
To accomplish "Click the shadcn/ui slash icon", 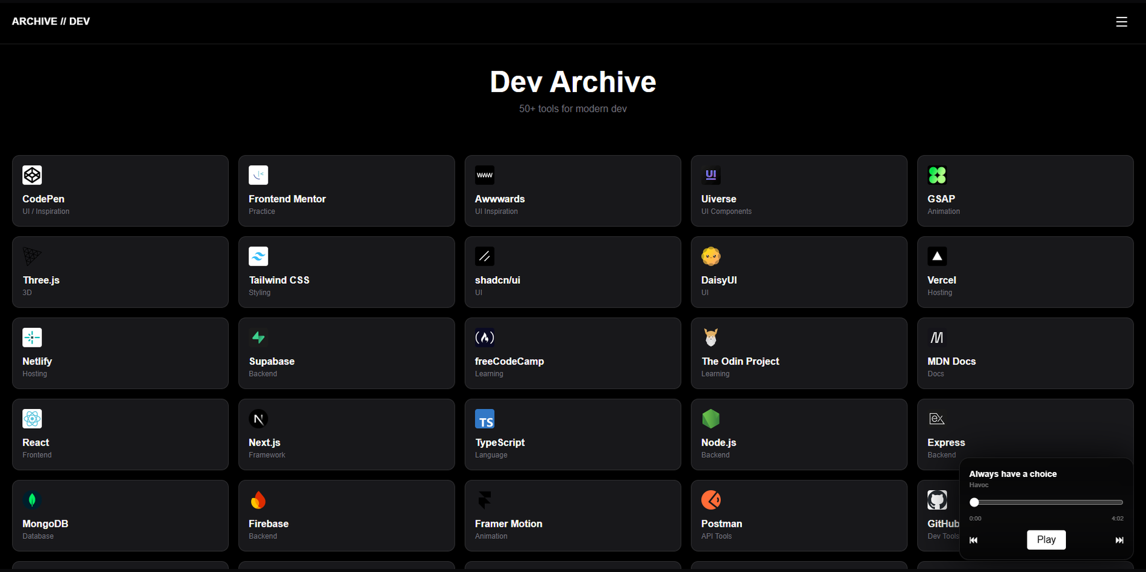I will pos(485,256).
